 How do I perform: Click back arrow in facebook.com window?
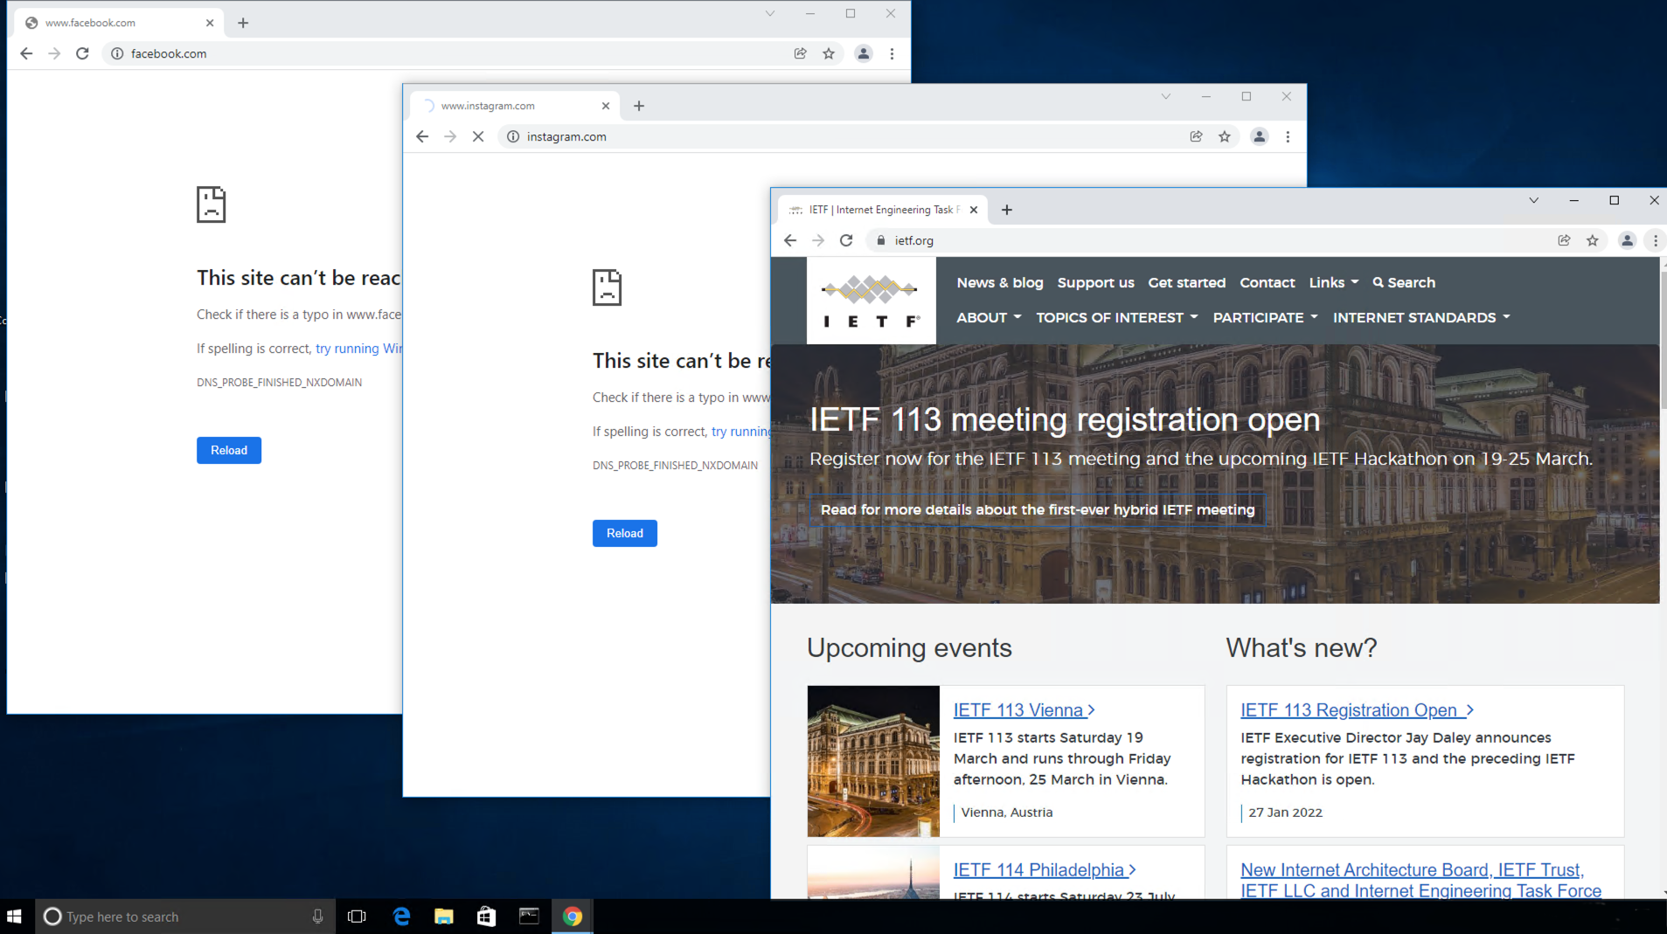[26, 53]
